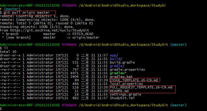The image size is (207, 111).
Task: Click the 'remote: Total 5 (delta 0)' line
Action: point(46,23)
